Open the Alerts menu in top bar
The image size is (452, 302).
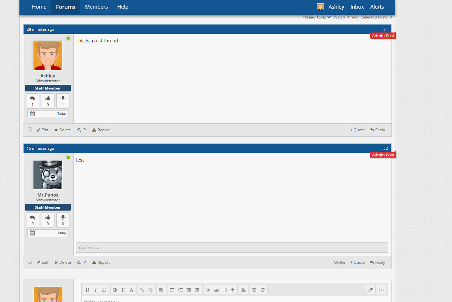[377, 7]
